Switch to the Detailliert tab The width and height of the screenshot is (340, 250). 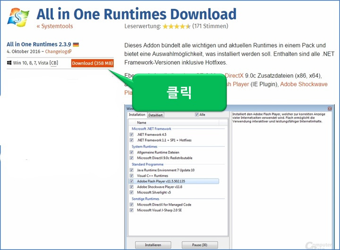pos(155,115)
